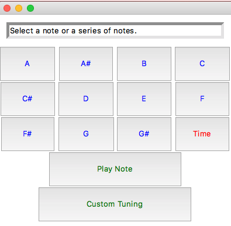The height and width of the screenshot is (226, 231).
Task: Minimize the window with yellow button
Action: click(19, 8)
